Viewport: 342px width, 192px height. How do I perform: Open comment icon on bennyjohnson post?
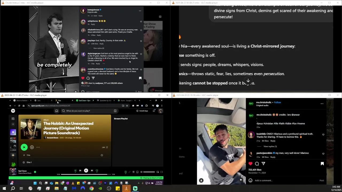coord(88,78)
